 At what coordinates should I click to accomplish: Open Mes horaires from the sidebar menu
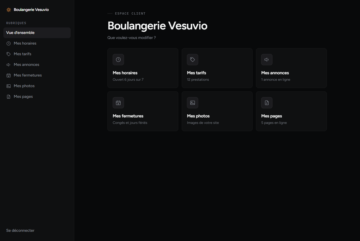coord(37,43)
